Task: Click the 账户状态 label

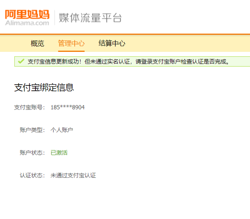Action: tap(32, 153)
